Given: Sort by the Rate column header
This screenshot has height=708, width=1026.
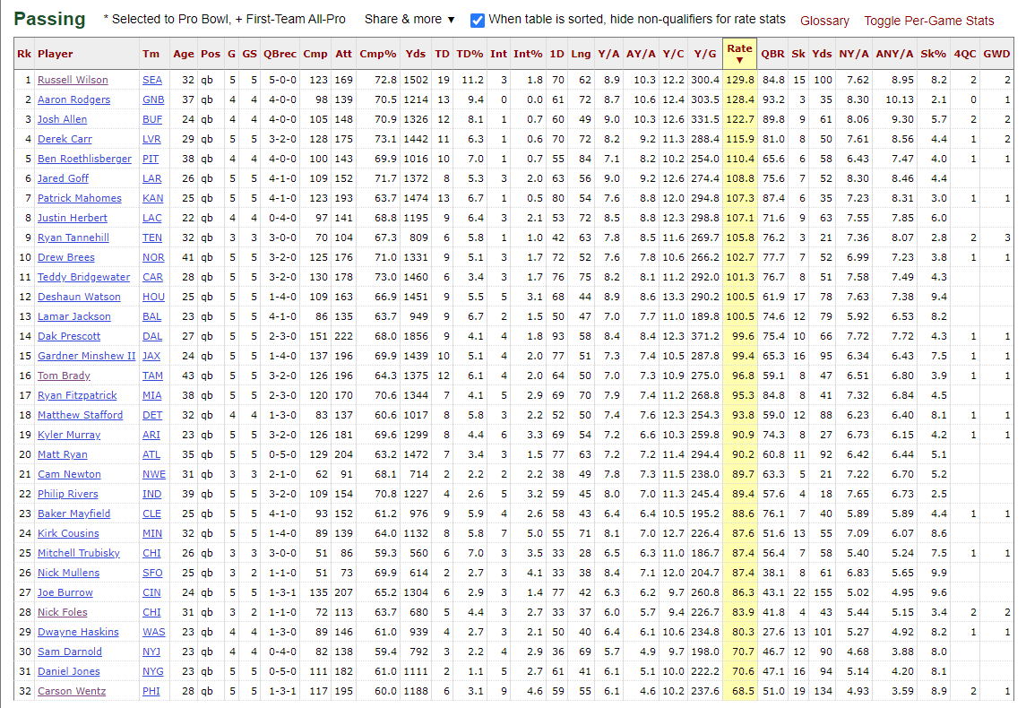Looking at the screenshot, I should pos(739,54).
